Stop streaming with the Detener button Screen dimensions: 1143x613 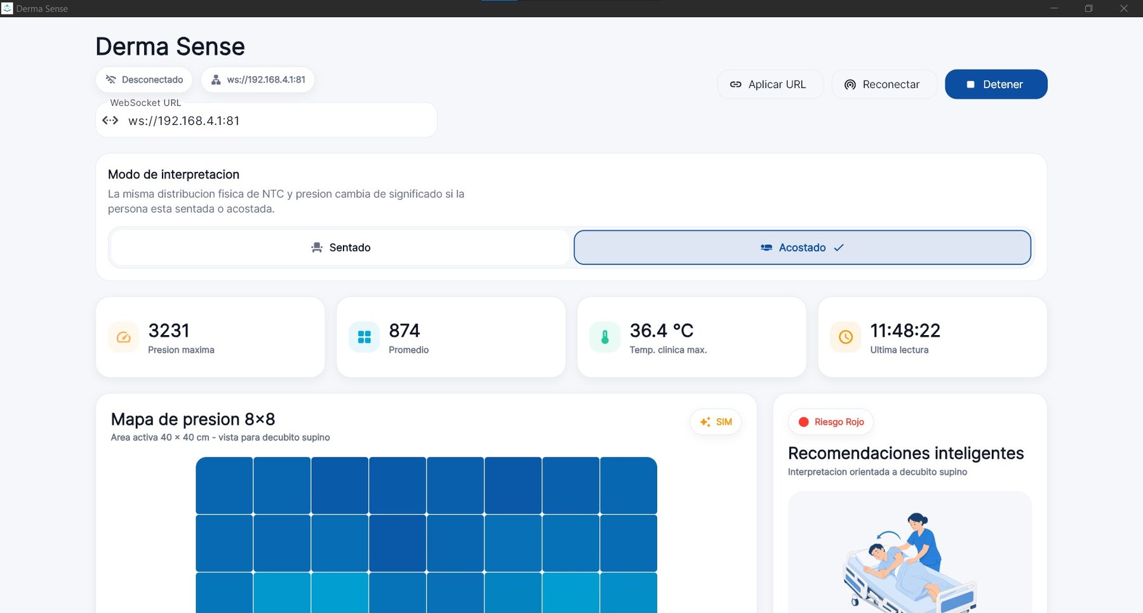coord(996,84)
